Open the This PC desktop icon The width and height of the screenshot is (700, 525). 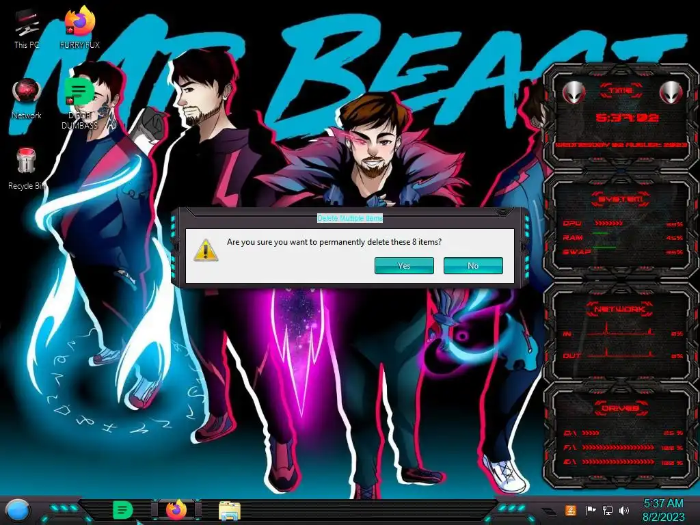27,27
